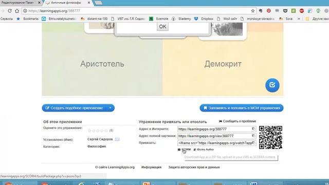
Task: Copy the Internet address with copy icon
Action: (253, 129)
